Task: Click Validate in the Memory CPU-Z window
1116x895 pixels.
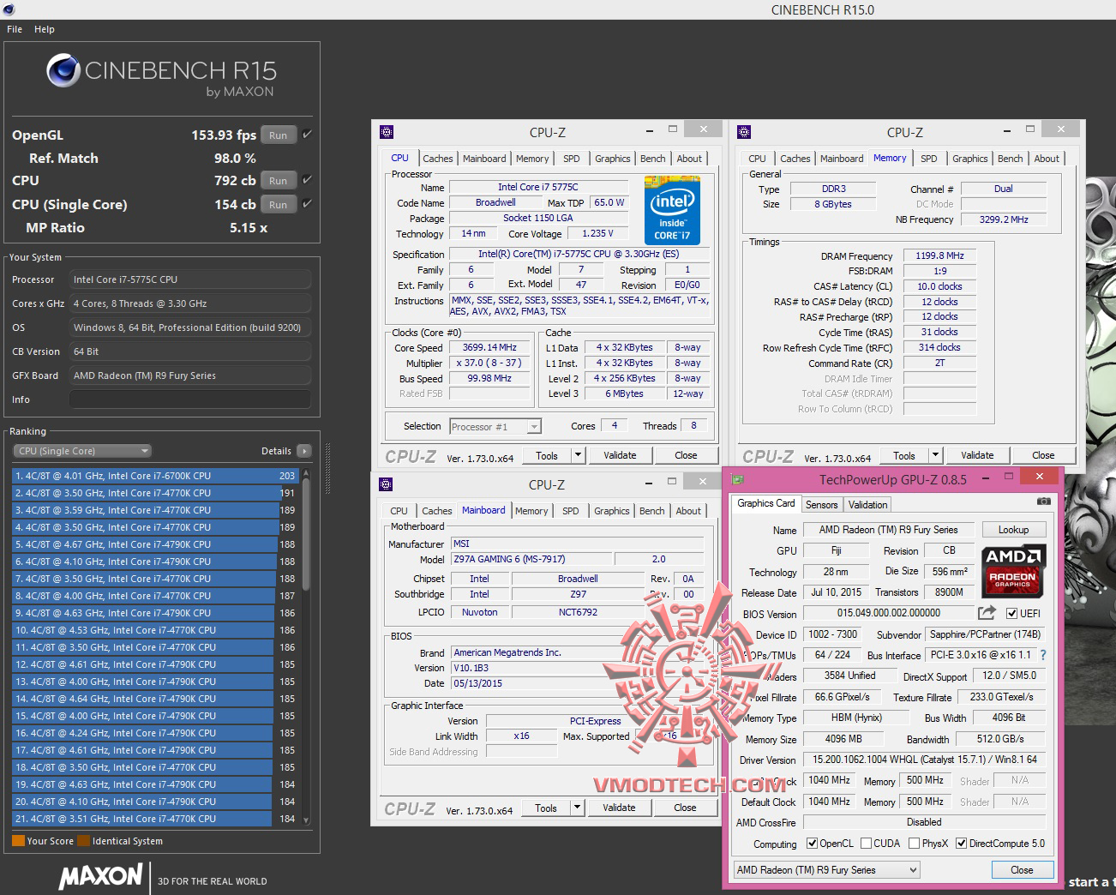Action: pyautogui.click(x=977, y=455)
